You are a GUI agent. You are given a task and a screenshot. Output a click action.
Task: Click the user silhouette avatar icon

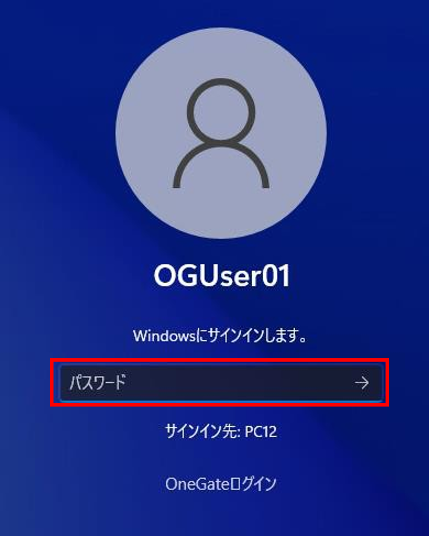pyautogui.click(x=221, y=133)
